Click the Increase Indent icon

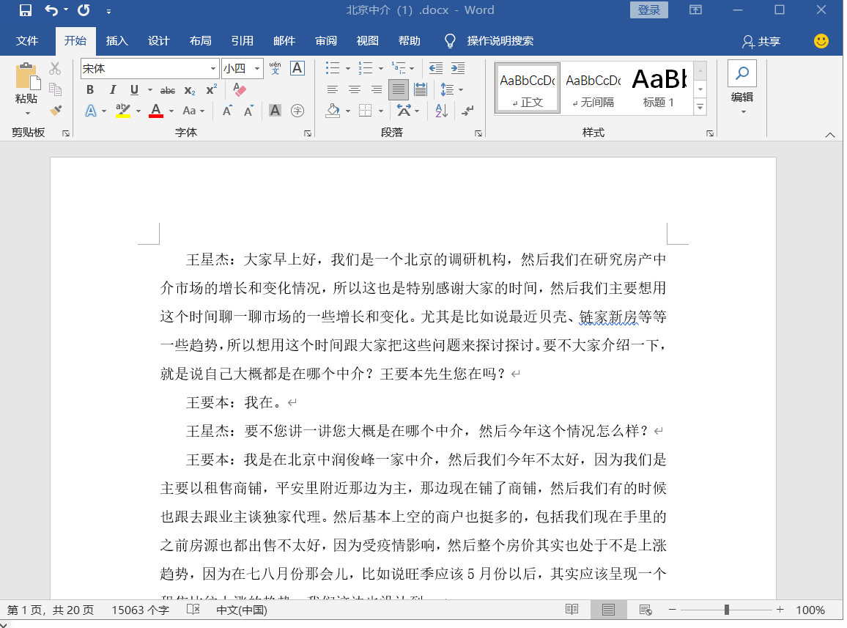tap(458, 68)
